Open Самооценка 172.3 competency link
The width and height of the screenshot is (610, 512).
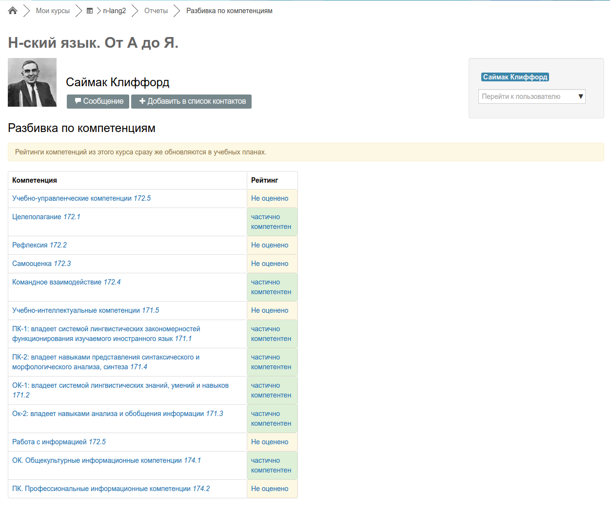[x=41, y=264]
